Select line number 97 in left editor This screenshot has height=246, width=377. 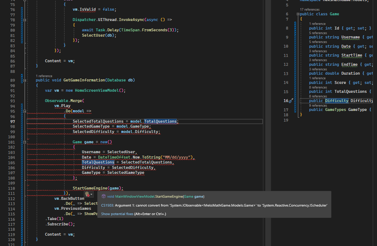pyautogui.click(x=12, y=122)
